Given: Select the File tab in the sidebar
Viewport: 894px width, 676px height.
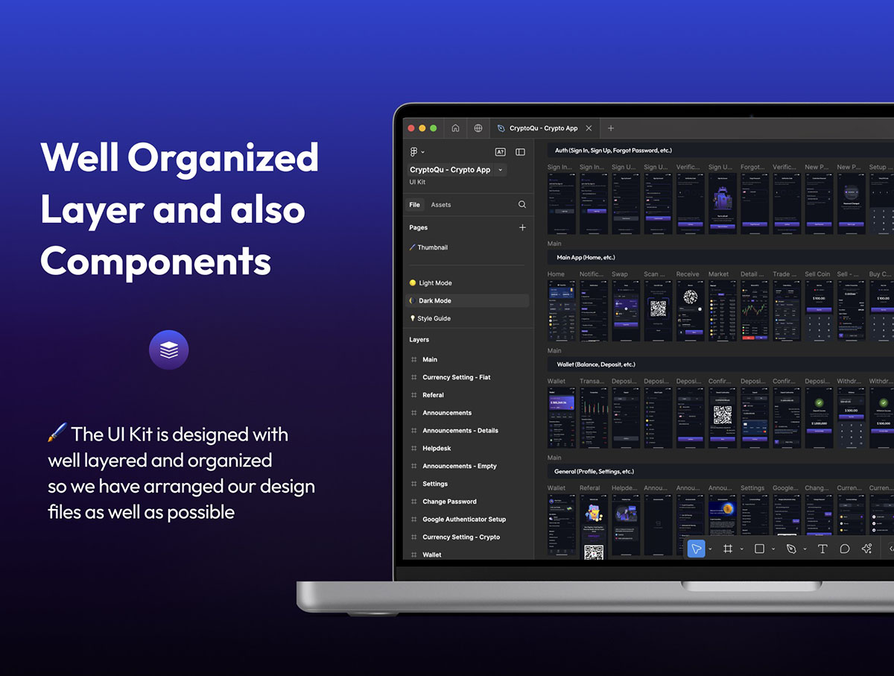Looking at the screenshot, I should point(414,204).
